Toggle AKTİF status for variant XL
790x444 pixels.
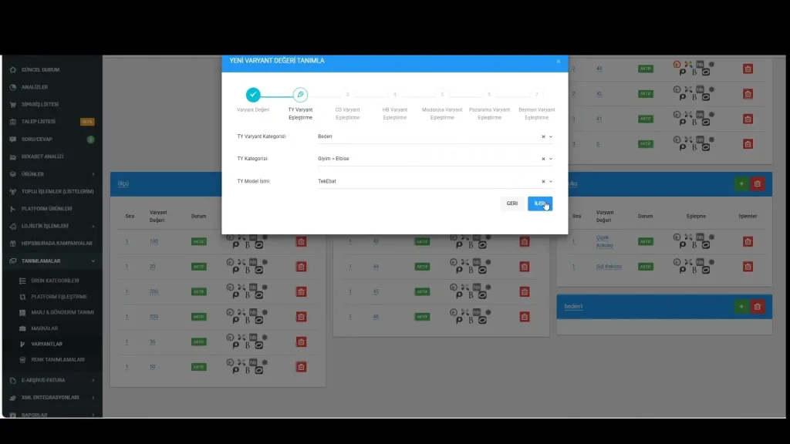point(646,94)
